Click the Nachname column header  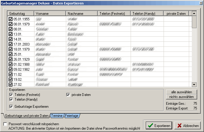pyautogui.click(x=81, y=14)
